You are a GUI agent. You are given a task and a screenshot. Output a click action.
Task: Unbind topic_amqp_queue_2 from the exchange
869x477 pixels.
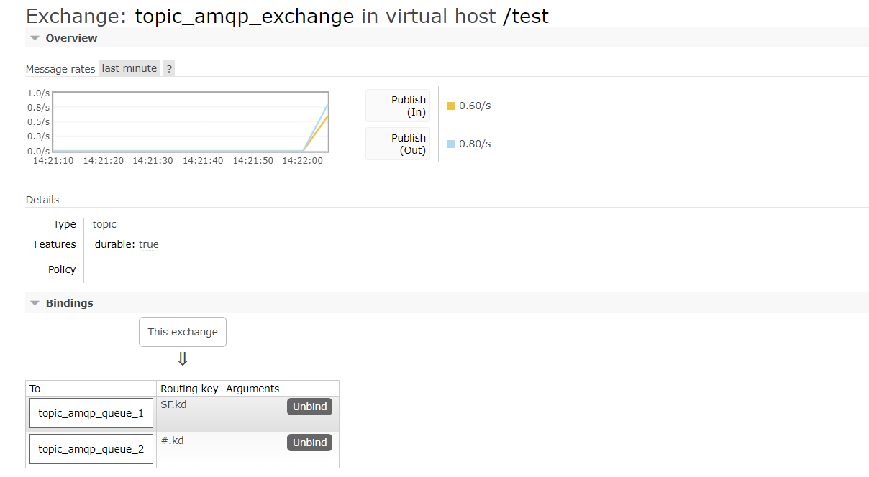coord(309,443)
